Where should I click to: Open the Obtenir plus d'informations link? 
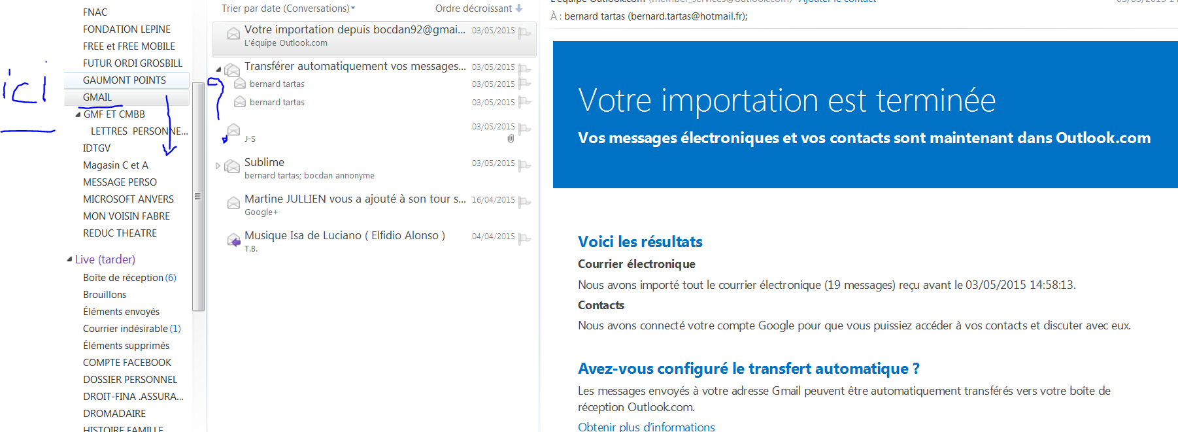[647, 426]
